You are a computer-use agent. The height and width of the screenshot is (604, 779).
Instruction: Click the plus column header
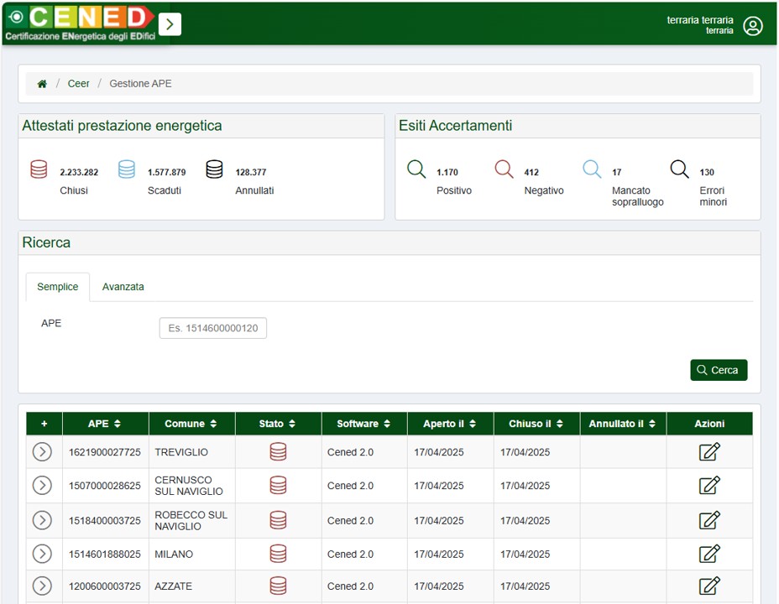pos(44,424)
